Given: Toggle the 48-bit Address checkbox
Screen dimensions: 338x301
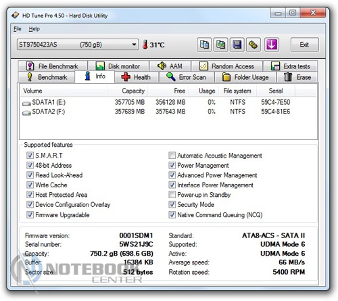Looking at the screenshot, I should point(30,165).
